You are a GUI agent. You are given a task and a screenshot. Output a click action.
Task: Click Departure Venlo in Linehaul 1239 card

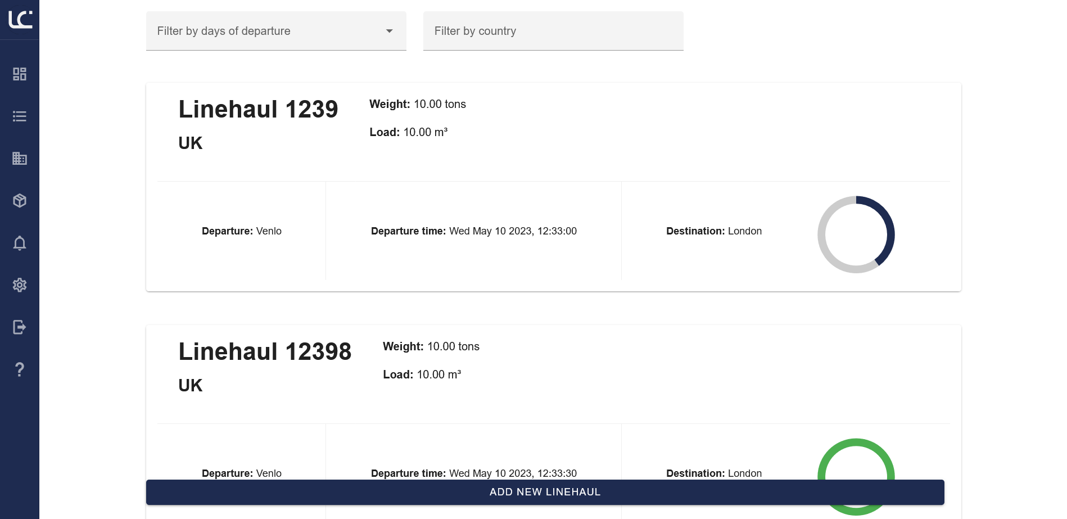(241, 231)
